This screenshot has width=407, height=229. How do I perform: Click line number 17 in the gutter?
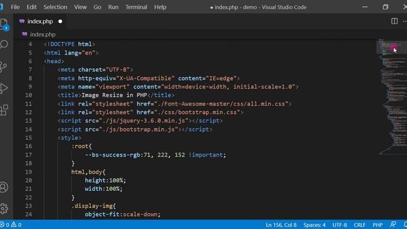pyautogui.click(x=29, y=155)
